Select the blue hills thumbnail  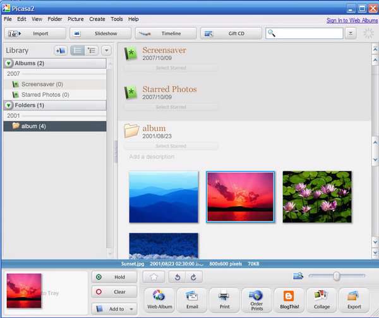pos(164,197)
